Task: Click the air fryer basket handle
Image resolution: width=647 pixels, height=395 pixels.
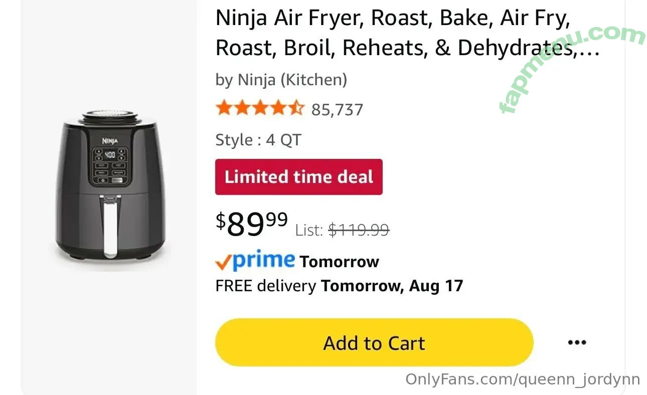Action: coord(109,224)
